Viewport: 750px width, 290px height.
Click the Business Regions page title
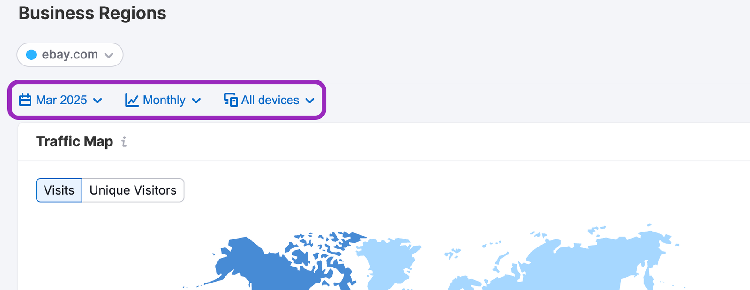click(92, 13)
